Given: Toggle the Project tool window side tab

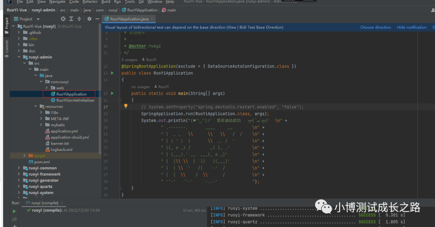Looking at the screenshot, I should [x=6, y=25].
